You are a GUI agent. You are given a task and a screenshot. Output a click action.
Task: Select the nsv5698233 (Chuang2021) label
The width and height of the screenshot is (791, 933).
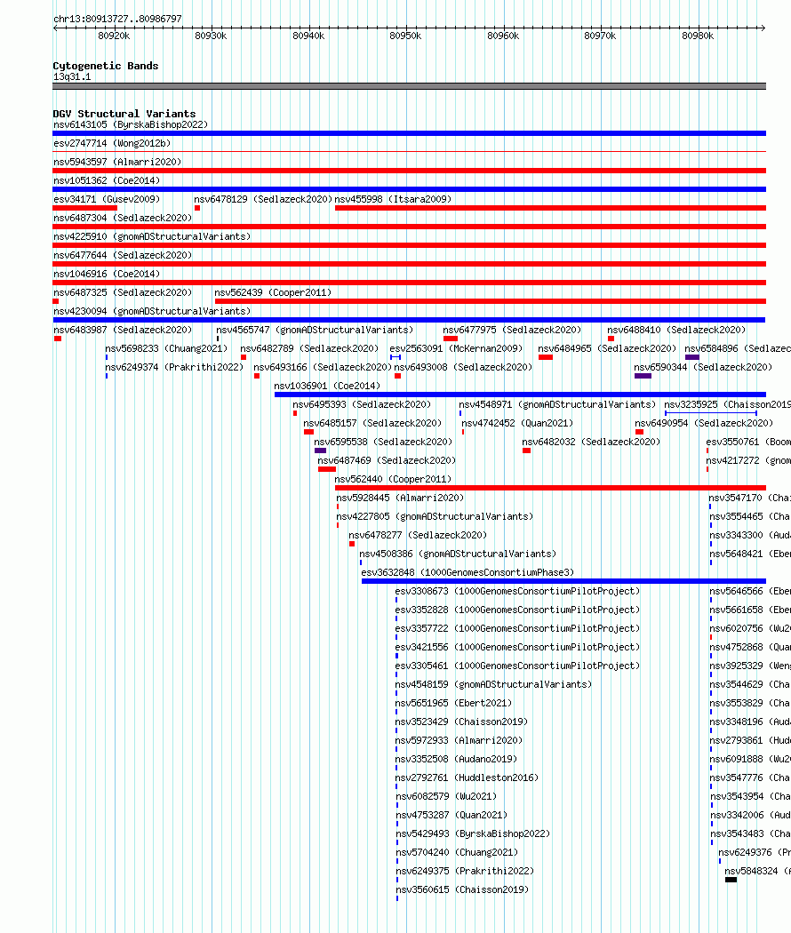pos(166,348)
